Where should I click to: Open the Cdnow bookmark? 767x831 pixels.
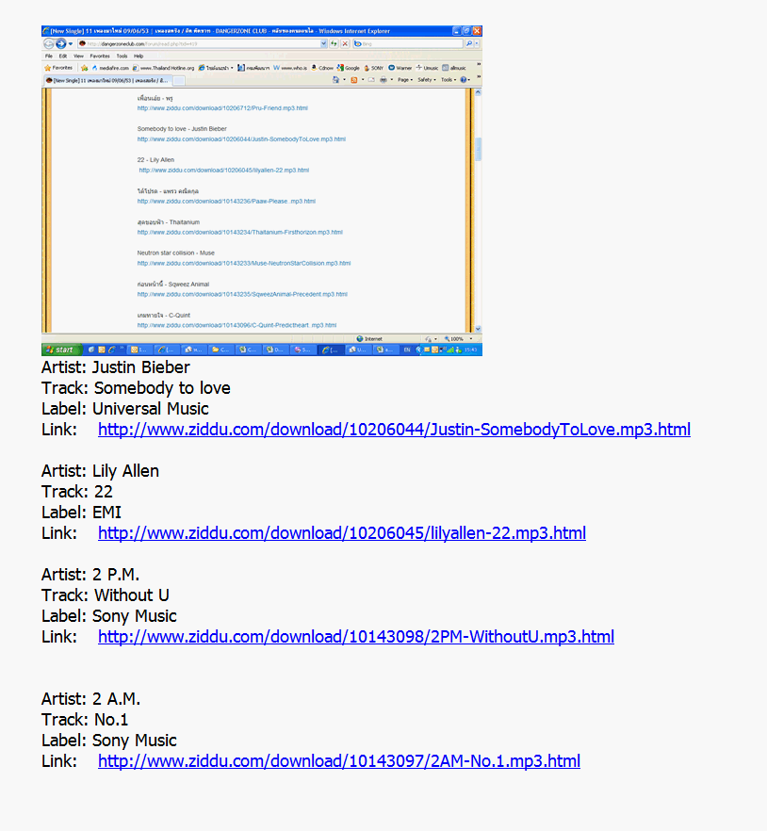tap(322, 68)
